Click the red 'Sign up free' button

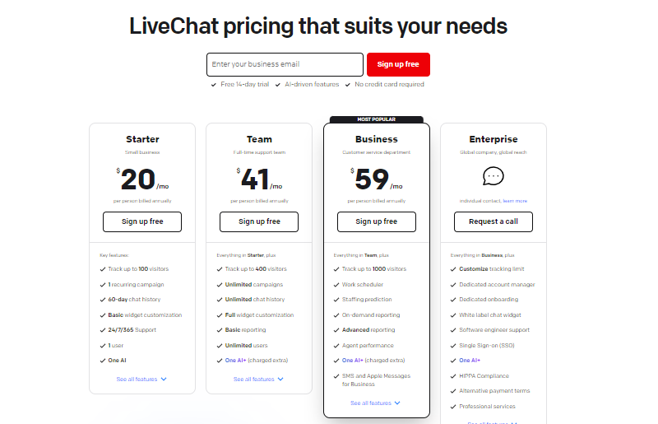click(x=398, y=64)
